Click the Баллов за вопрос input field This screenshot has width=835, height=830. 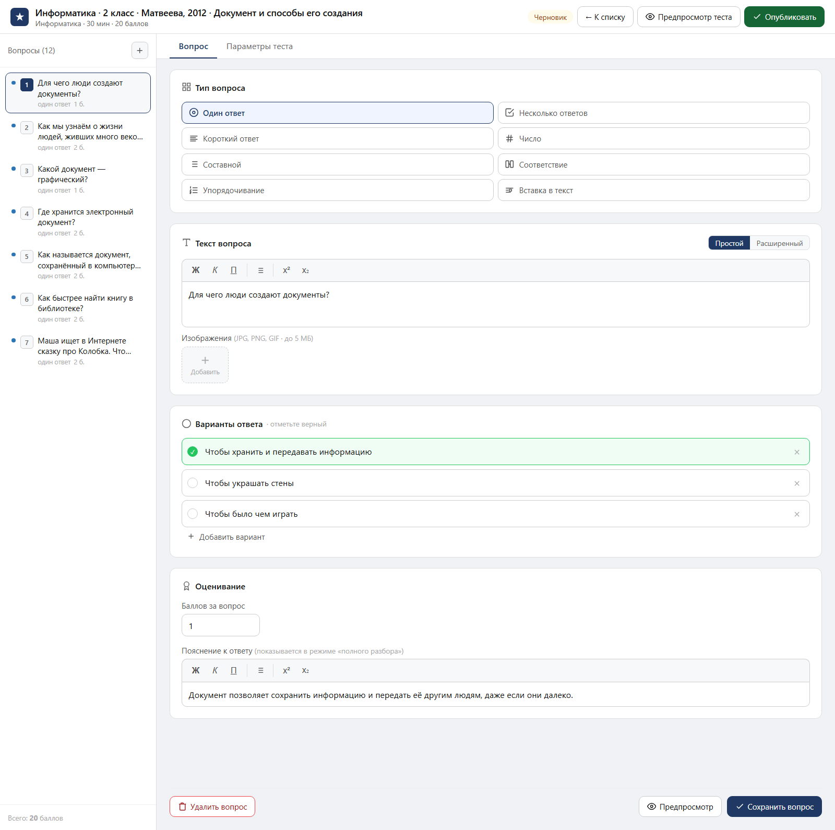220,625
